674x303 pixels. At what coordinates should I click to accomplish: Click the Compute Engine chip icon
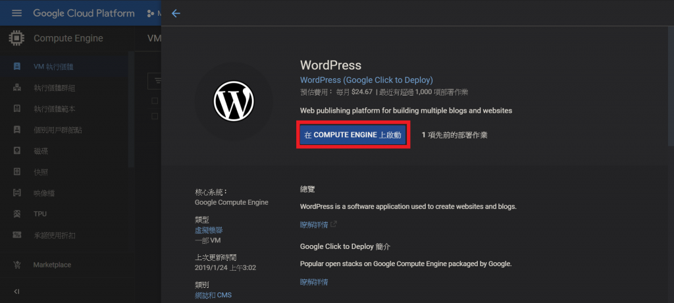[16, 38]
